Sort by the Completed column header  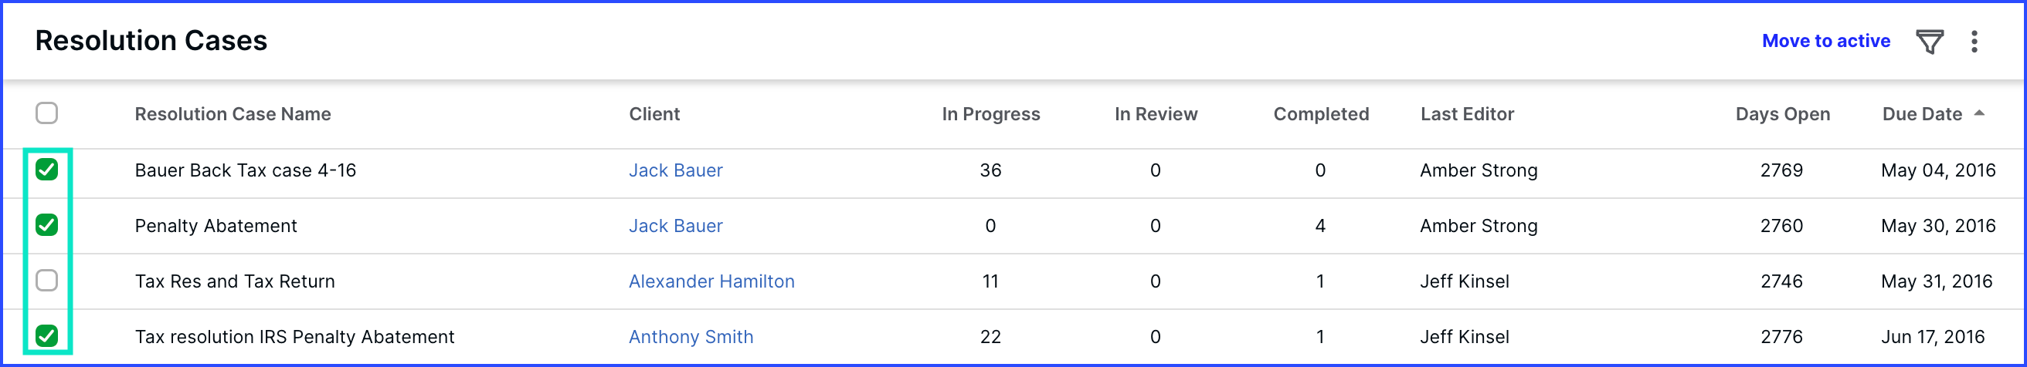click(1320, 114)
